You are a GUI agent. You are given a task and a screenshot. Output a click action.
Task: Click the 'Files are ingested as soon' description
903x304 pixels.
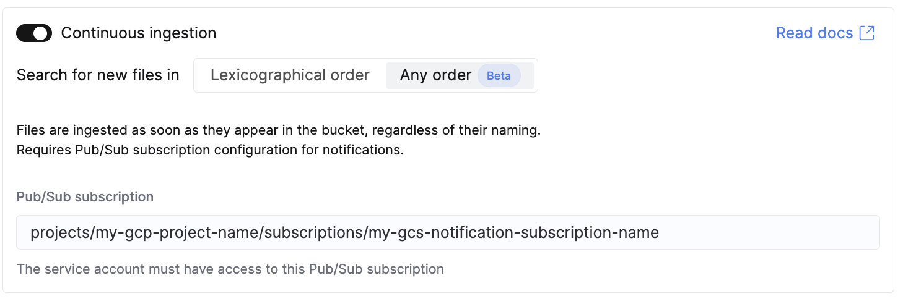tap(279, 131)
